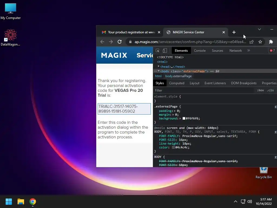277x208 pixels.
Task: Open body node ellipsis actions
Action: [155, 71]
